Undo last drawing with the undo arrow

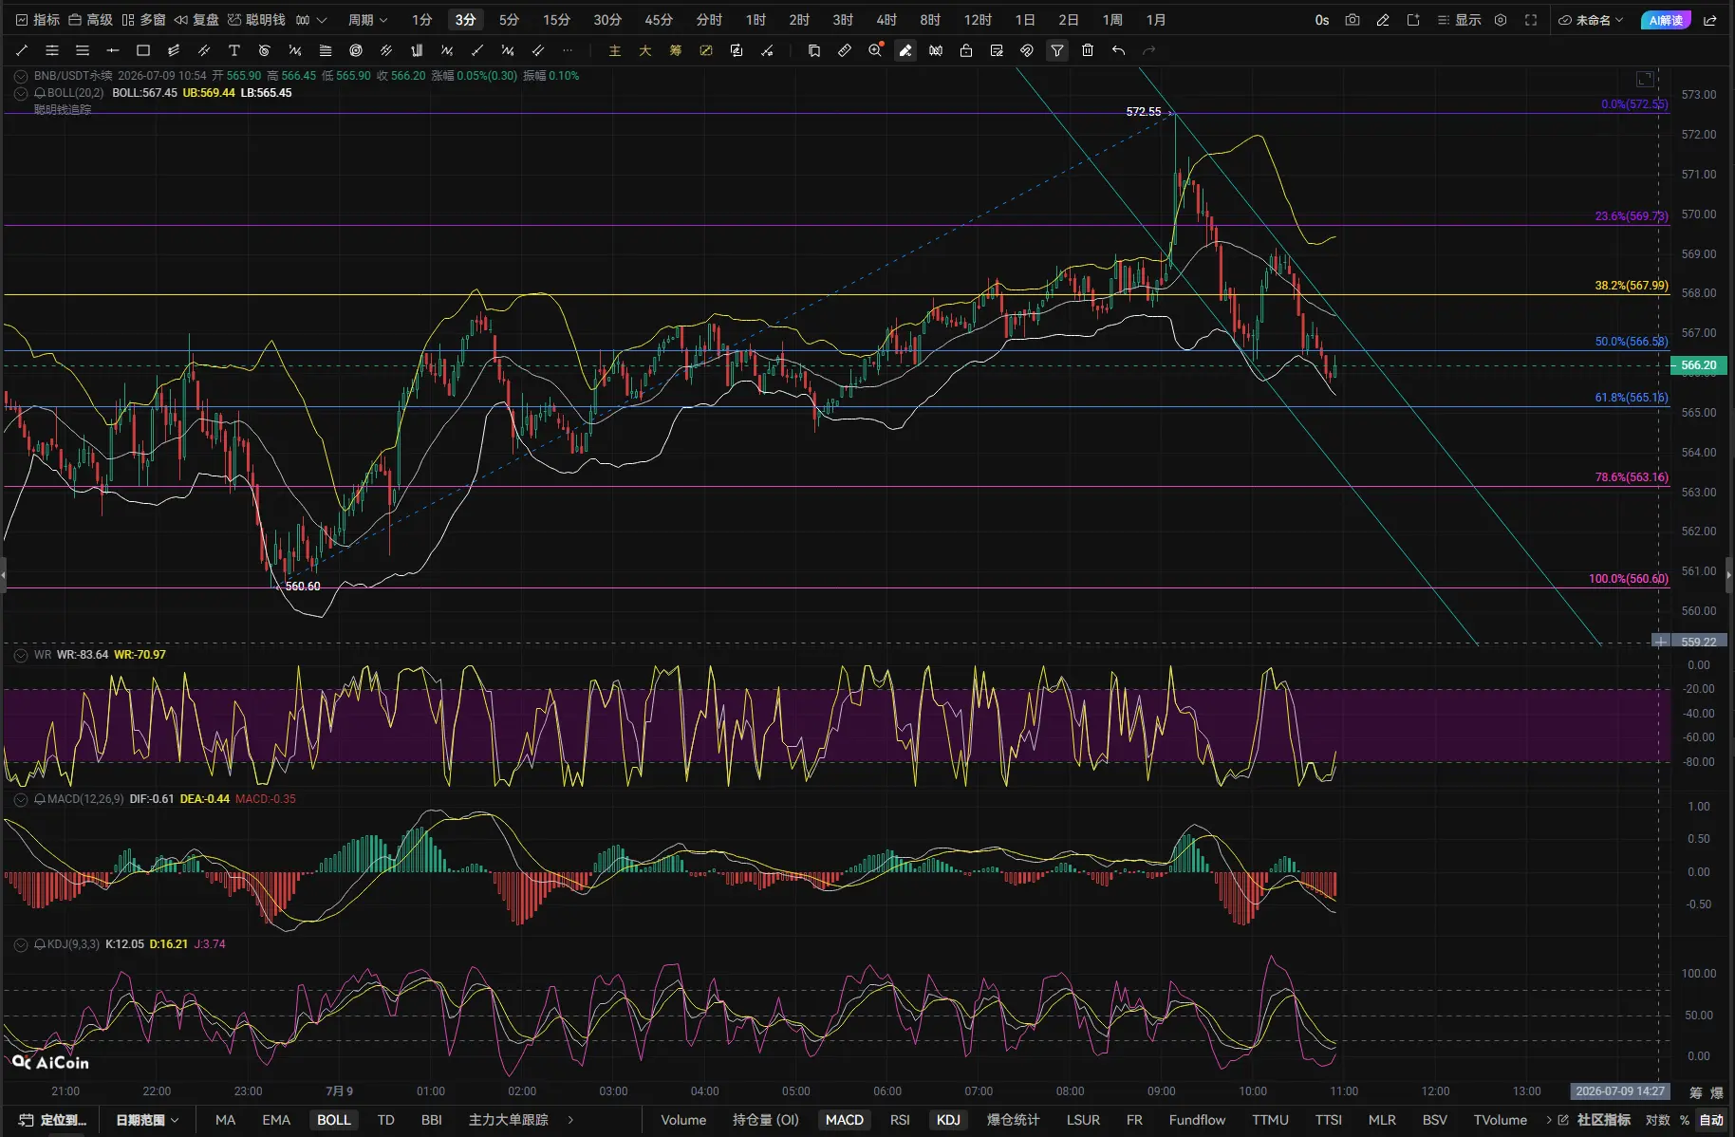point(1118,50)
